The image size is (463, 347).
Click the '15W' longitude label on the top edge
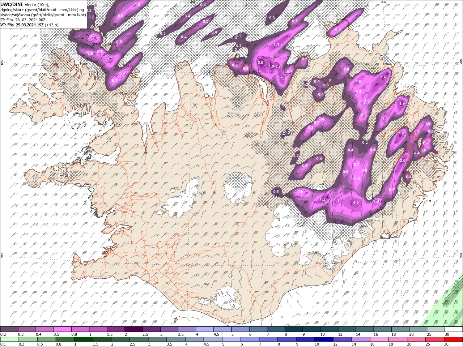[x=383, y=2]
